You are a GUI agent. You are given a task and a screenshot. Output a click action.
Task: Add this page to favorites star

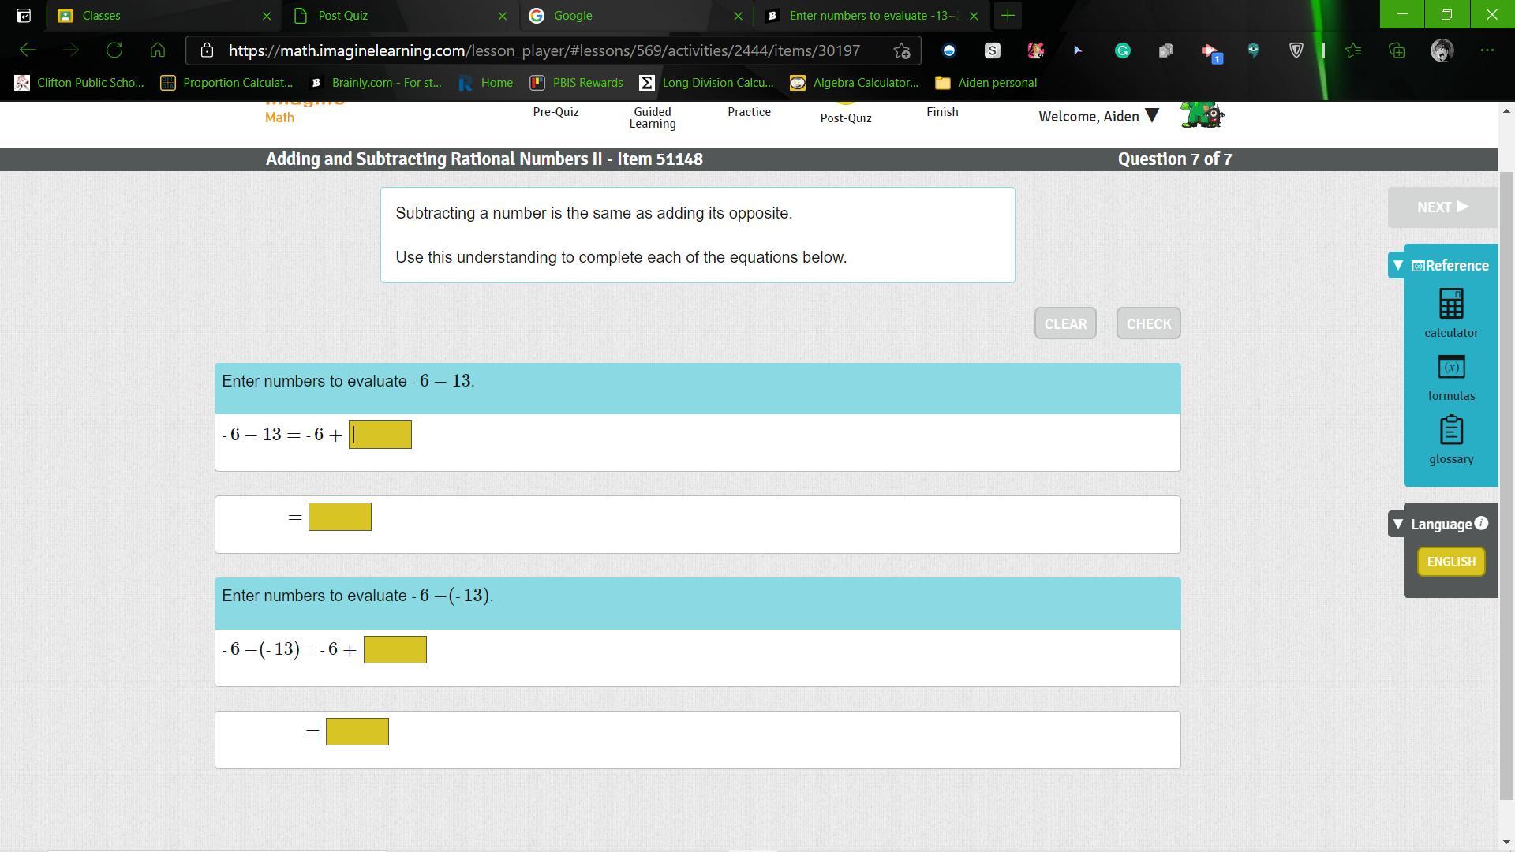point(901,50)
